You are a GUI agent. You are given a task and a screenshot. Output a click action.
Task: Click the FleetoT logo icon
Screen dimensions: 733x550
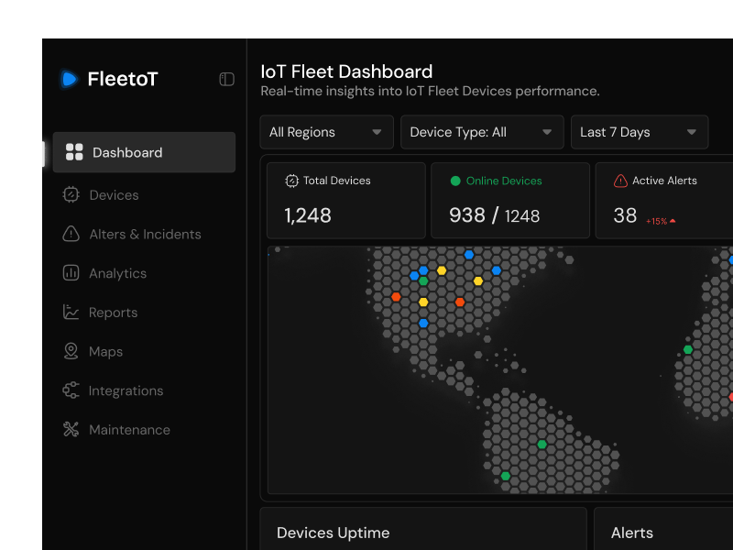(70, 79)
